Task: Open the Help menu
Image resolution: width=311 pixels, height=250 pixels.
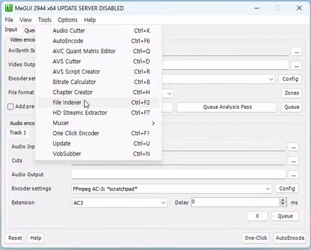Action: coord(90,20)
